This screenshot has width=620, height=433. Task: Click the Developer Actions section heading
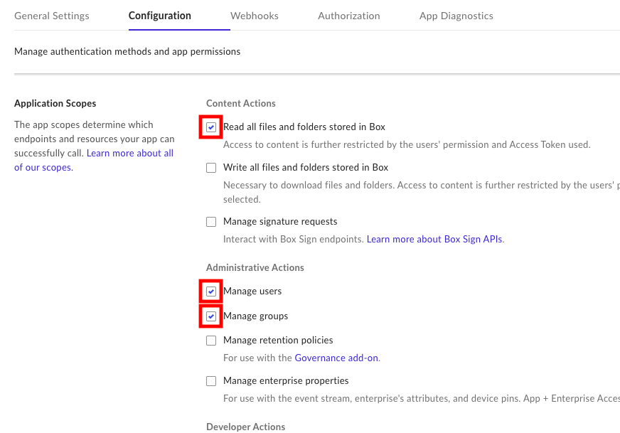pyautogui.click(x=245, y=427)
